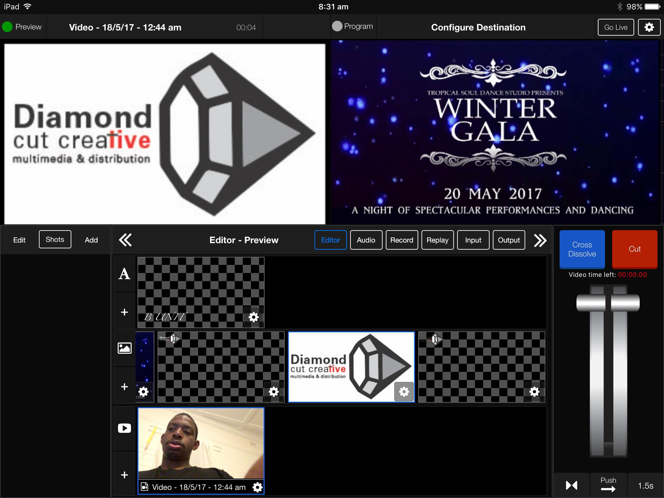
Task: Switch to the Audio tab
Action: (366, 240)
